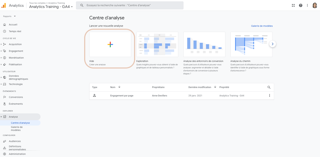Image resolution: width=320 pixels, height=157 pixels.
Task: Click the search magnifier icon in top bar
Action: click(82, 5)
